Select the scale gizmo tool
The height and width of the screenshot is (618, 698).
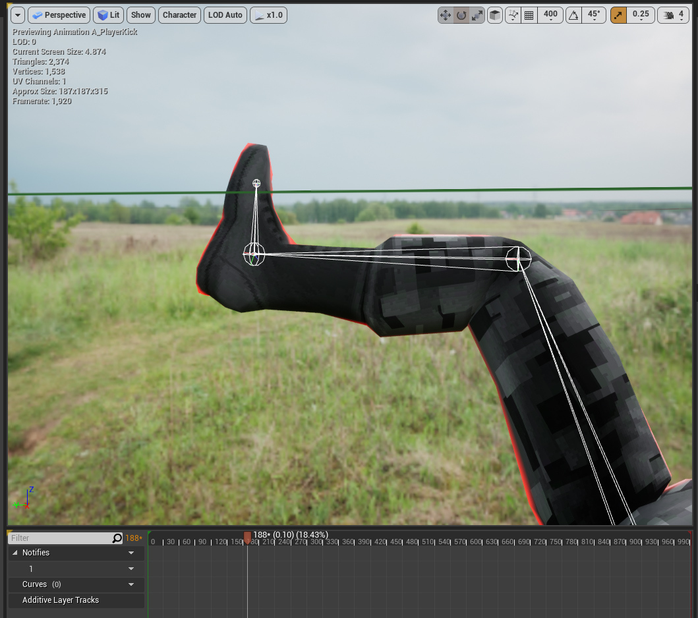point(477,15)
